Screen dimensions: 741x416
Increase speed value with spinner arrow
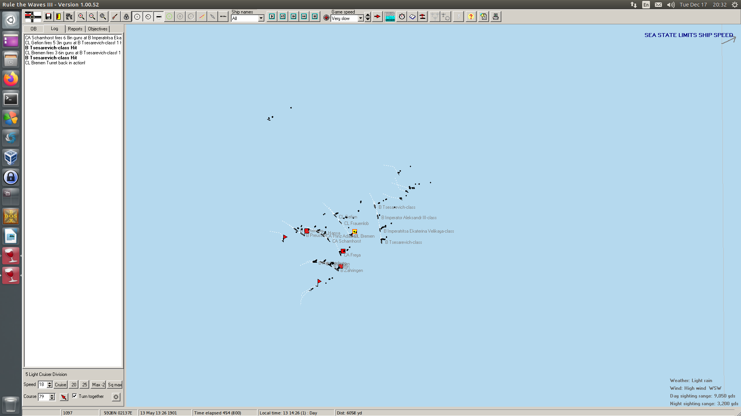coord(50,383)
